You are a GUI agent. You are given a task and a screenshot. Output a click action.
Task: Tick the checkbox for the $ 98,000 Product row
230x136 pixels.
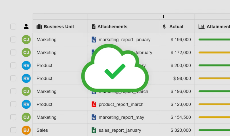[13, 78]
